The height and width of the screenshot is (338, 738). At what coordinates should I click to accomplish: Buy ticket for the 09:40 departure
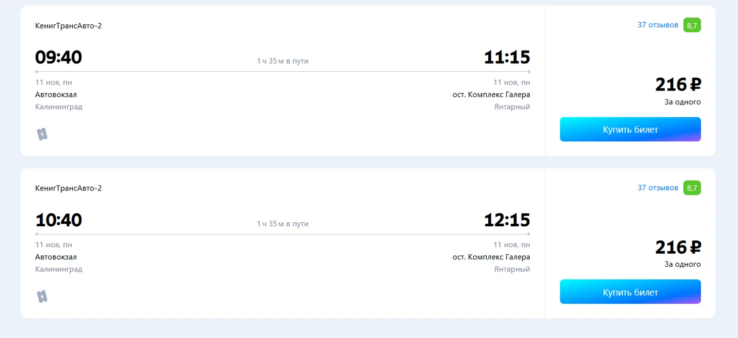click(630, 129)
